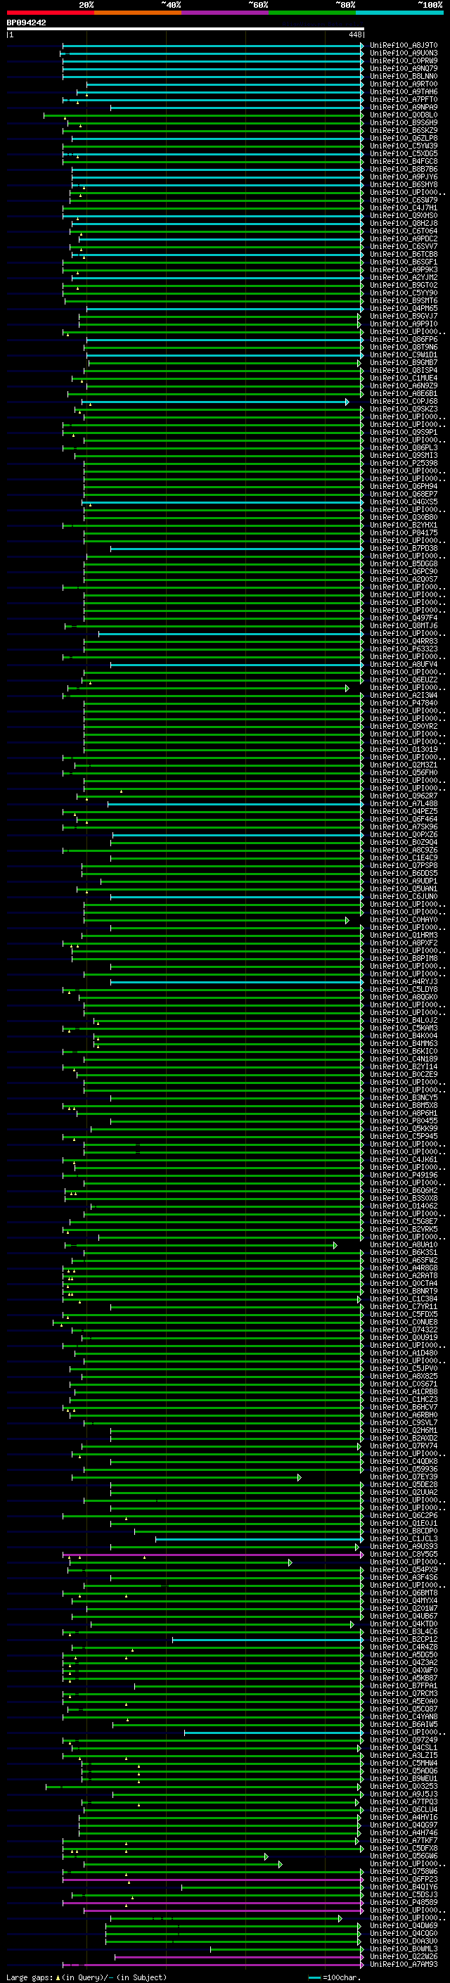Open hit UniRef100_A8J9T0
The width and height of the screenshot is (450, 1983).
click(x=404, y=46)
